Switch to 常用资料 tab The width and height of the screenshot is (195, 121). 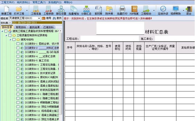[21, 27]
